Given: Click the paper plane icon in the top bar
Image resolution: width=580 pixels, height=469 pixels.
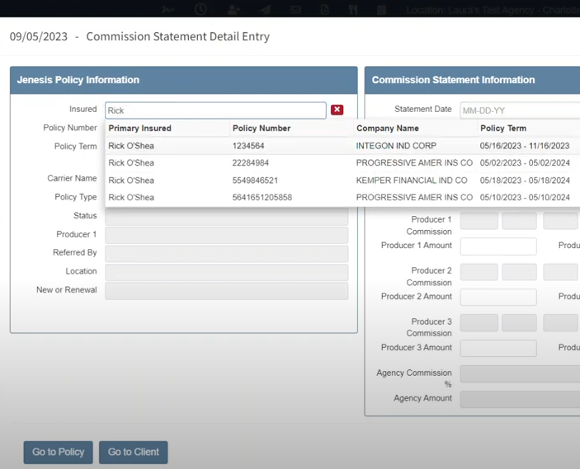Looking at the screenshot, I should click(265, 10).
